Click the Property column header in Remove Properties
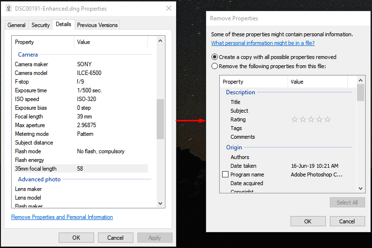 tap(254, 82)
